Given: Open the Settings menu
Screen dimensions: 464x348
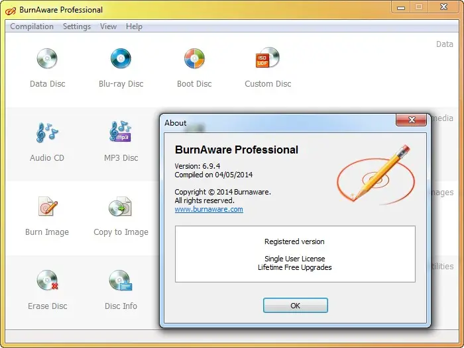Looking at the screenshot, I should coord(77,26).
